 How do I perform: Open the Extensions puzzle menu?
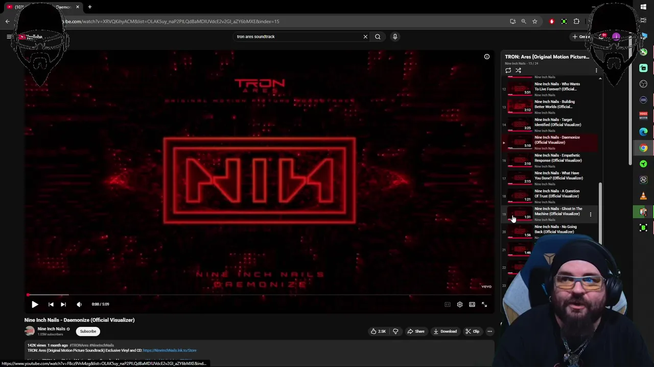click(576, 21)
